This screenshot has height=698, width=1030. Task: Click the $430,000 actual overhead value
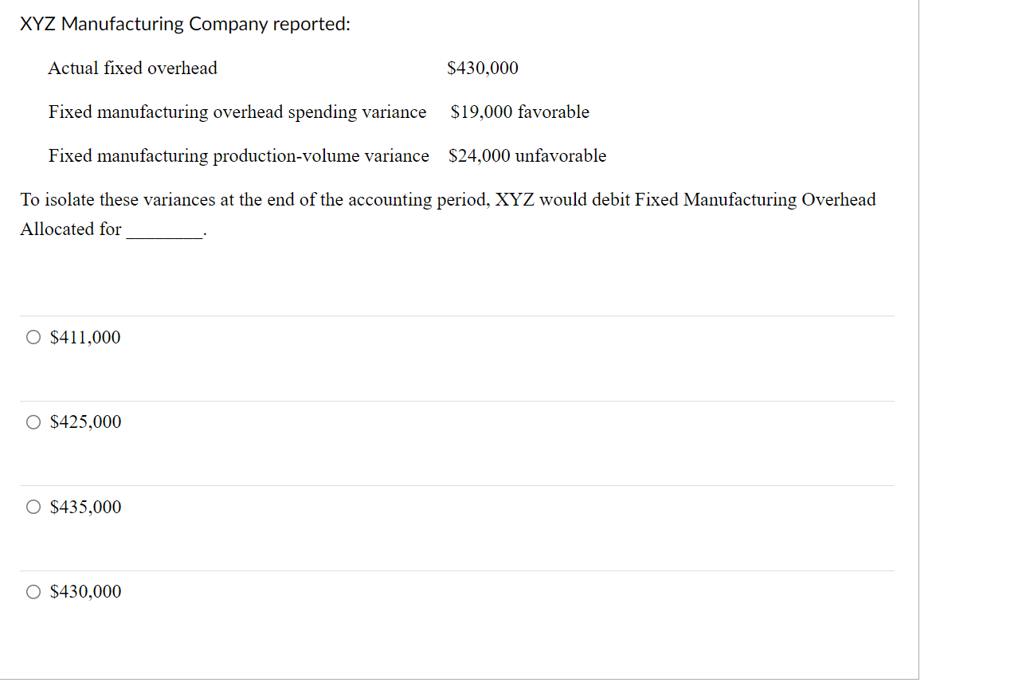[x=483, y=69]
